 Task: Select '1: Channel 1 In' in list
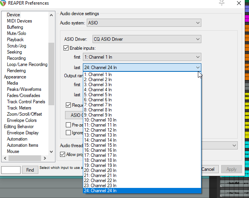coord(142,75)
